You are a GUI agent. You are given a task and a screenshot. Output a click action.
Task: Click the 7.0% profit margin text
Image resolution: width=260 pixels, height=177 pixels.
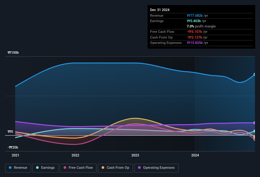coord(201,26)
